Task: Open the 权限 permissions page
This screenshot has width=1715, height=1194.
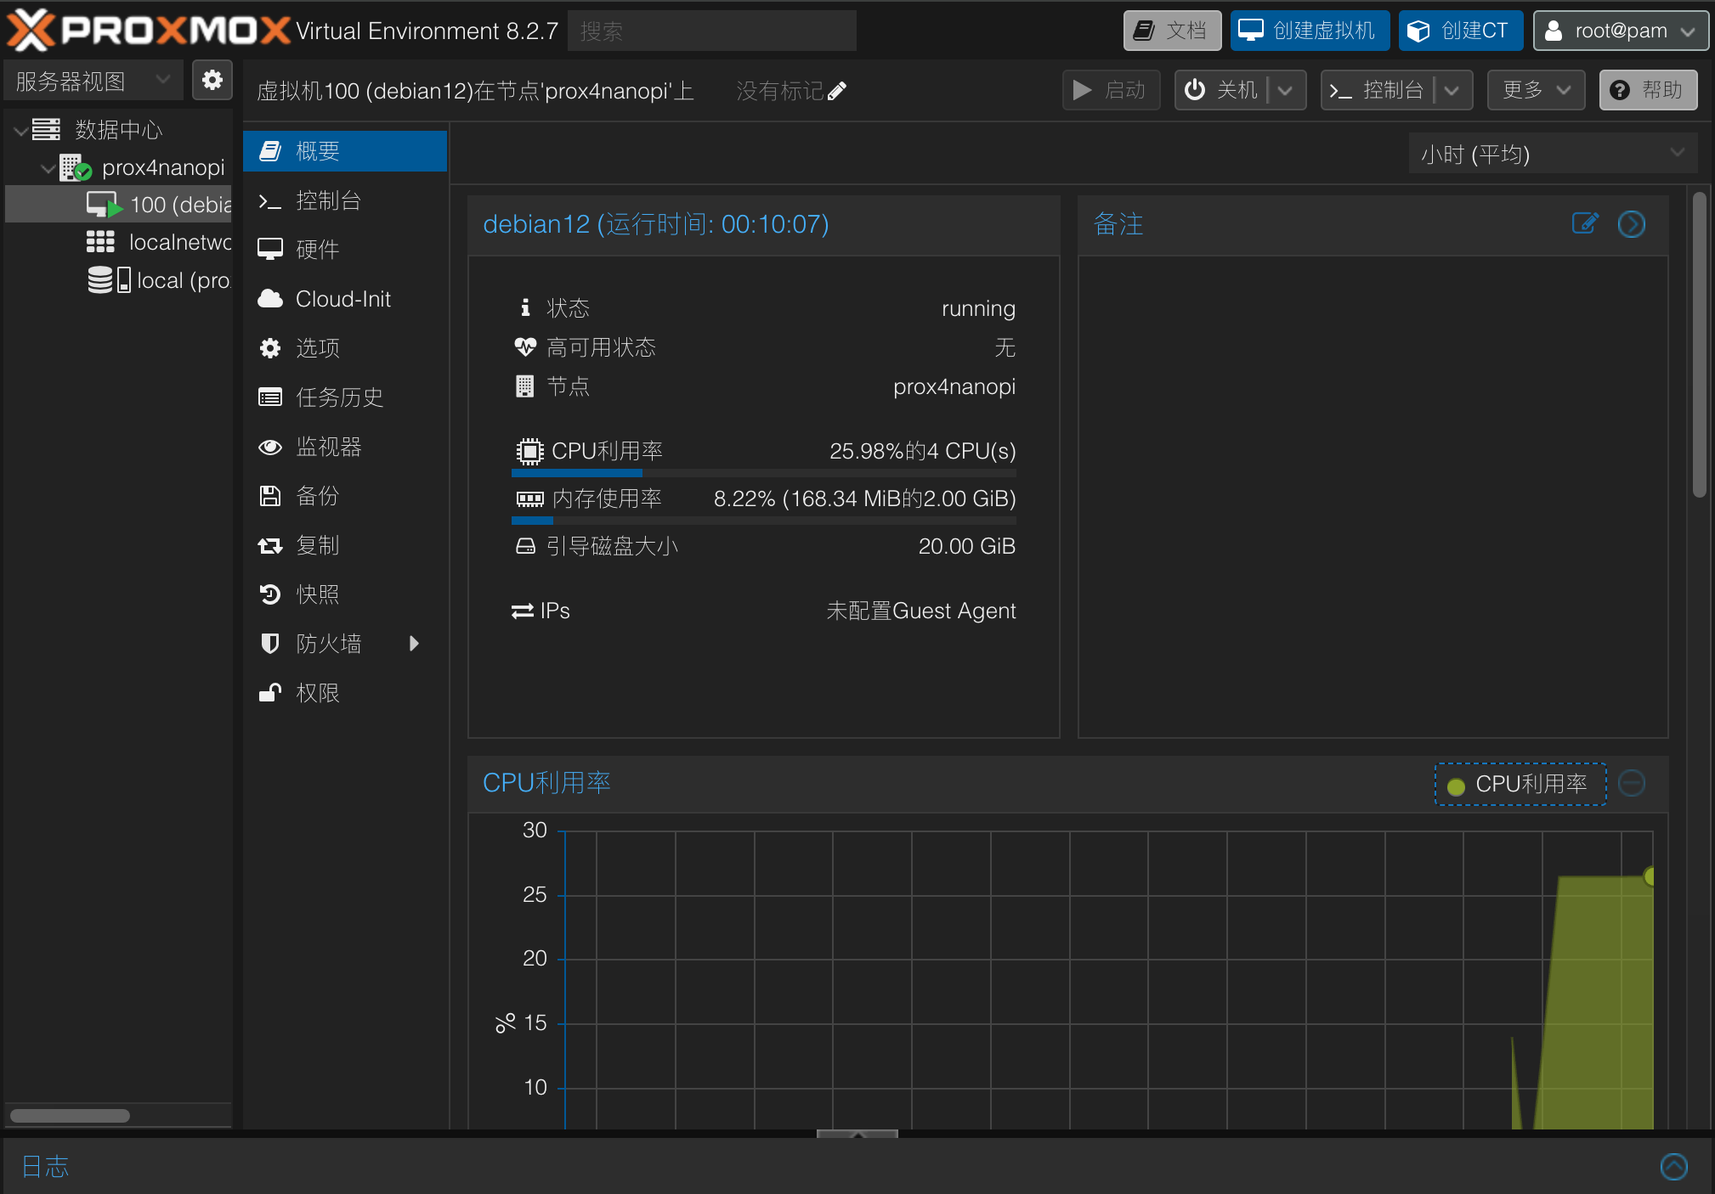Action: pos(345,693)
